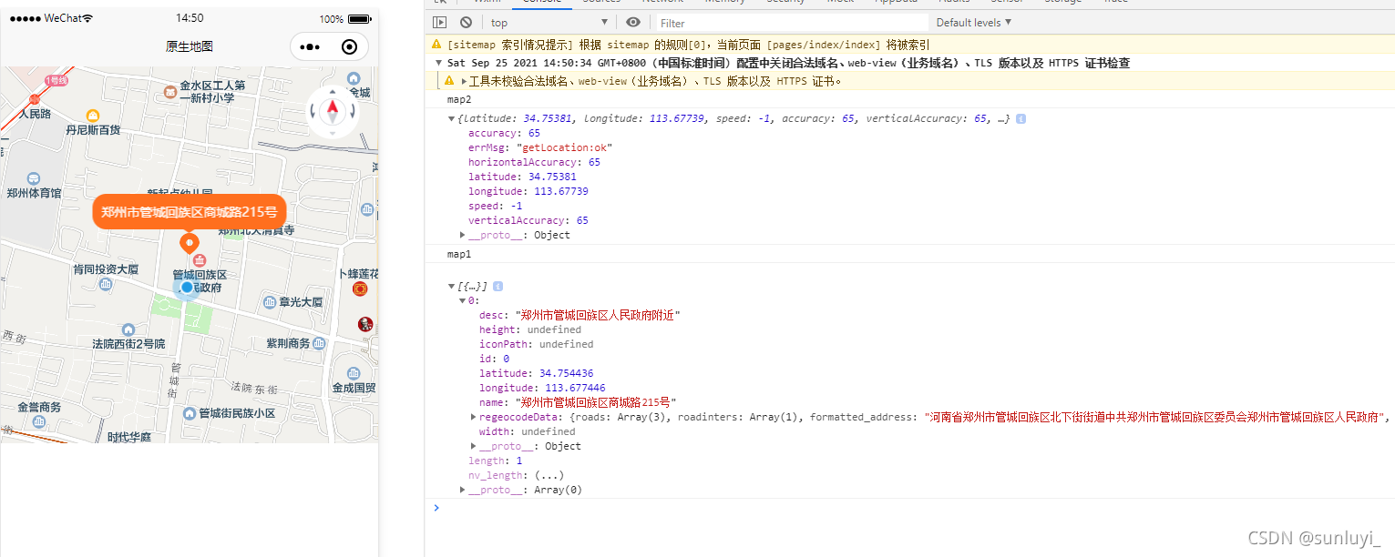The width and height of the screenshot is (1395, 557).
Task: Tap the 金成国贸 building icon
Action: pos(354,373)
